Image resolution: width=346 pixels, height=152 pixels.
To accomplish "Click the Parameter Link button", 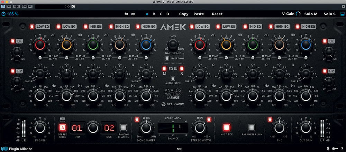I will click(x=251, y=127).
